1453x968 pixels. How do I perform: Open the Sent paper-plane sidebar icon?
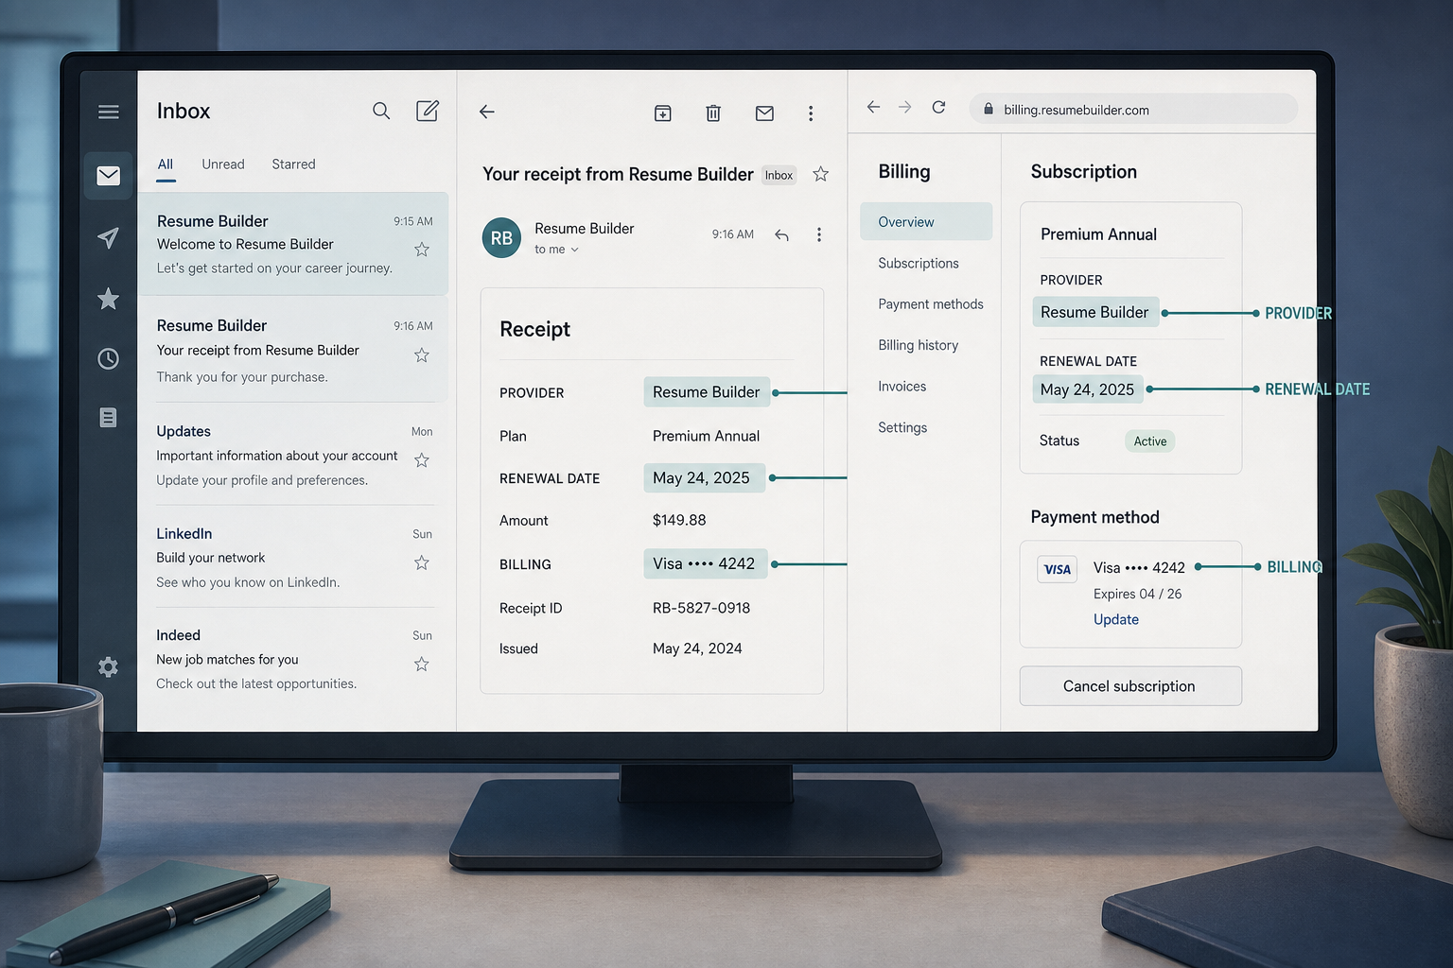[109, 237]
